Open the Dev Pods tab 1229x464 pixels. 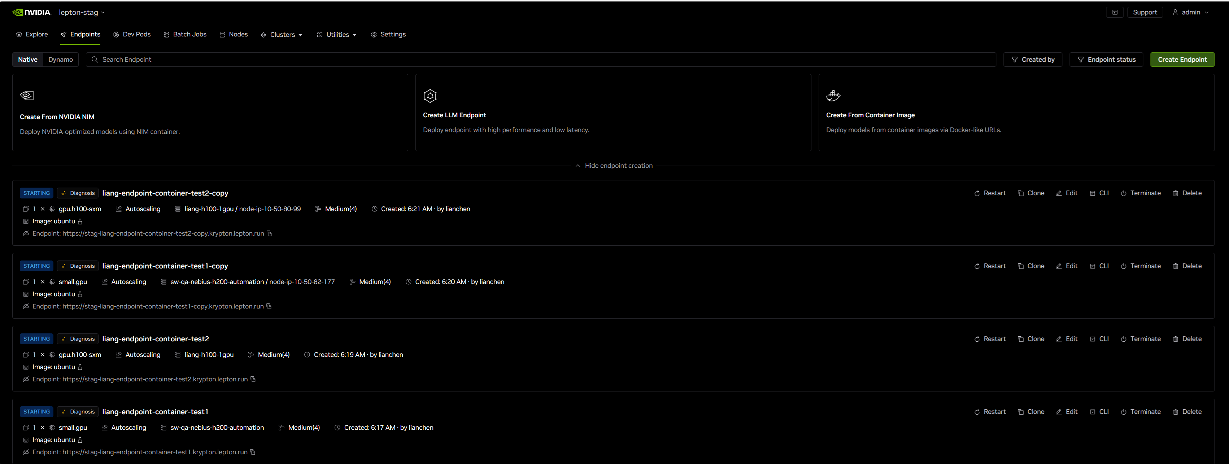(132, 34)
